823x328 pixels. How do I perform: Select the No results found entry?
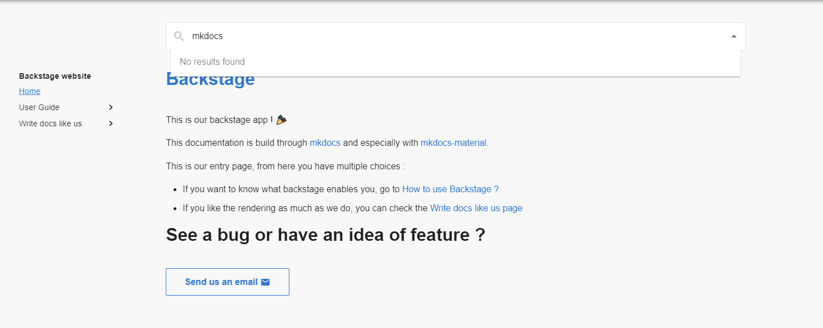pos(212,61)
